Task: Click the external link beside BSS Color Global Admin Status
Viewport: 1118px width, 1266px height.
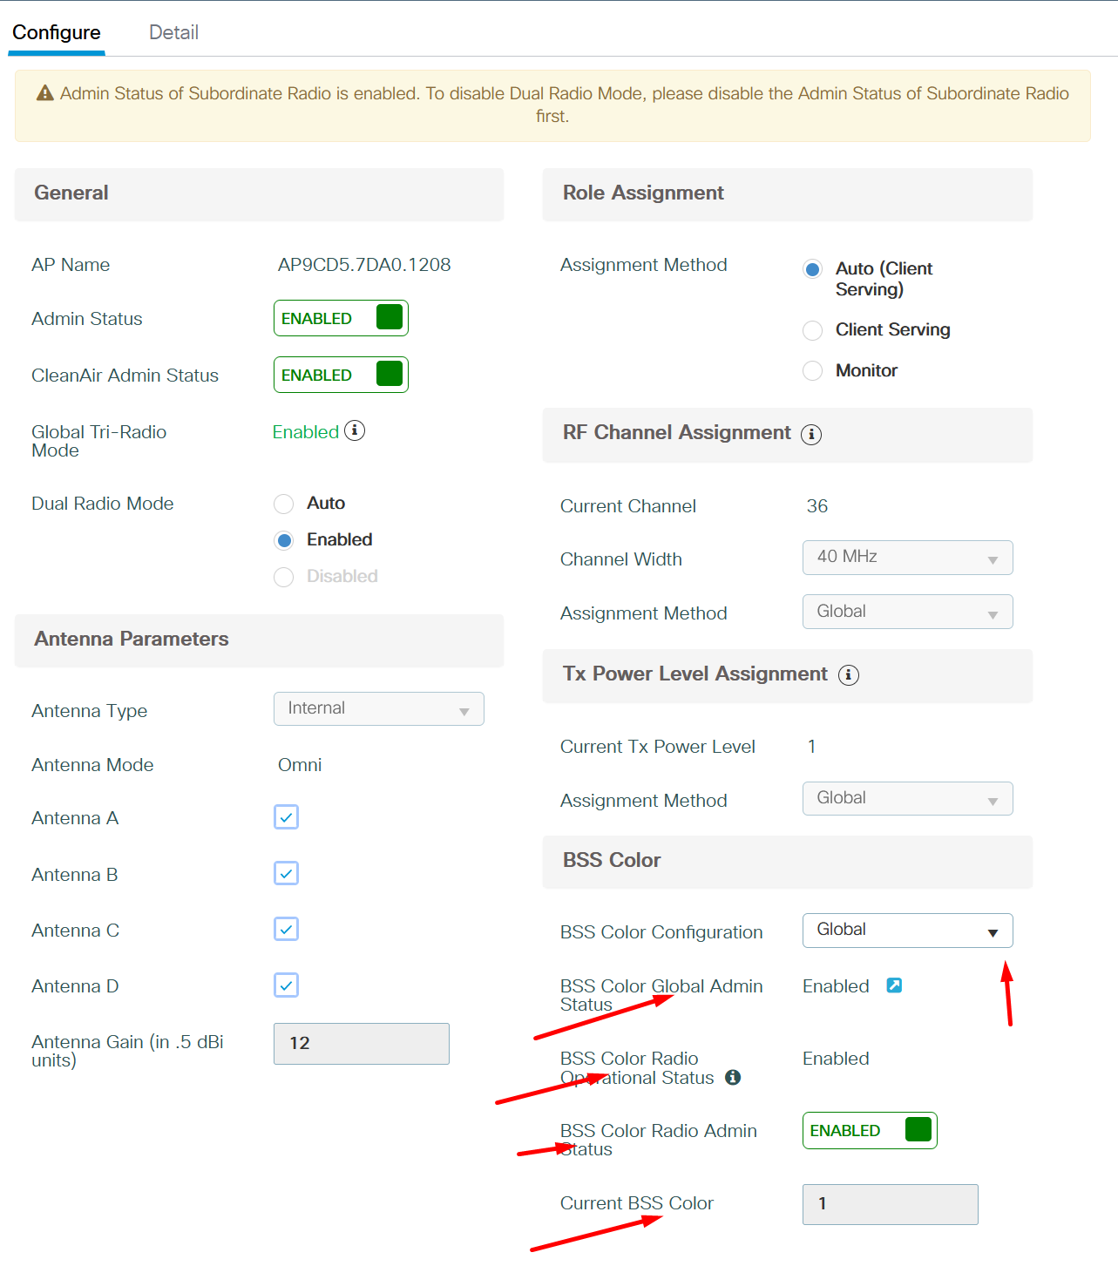Action: tap(893, 985)
